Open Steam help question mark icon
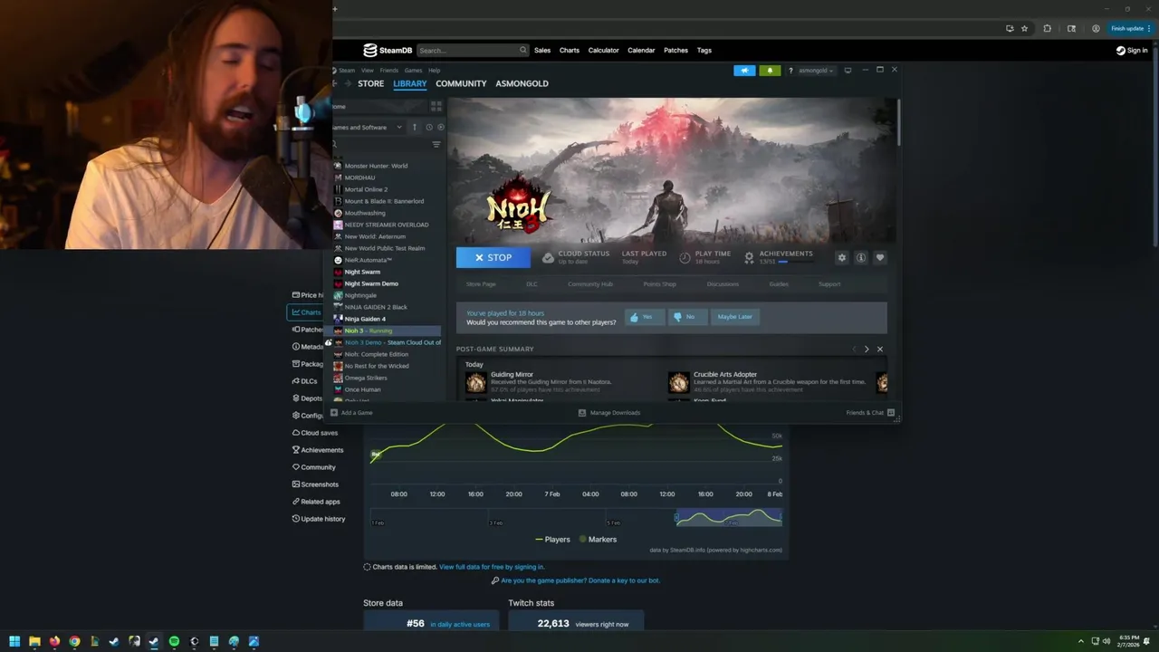1159x652 pixels. [790, 71]
